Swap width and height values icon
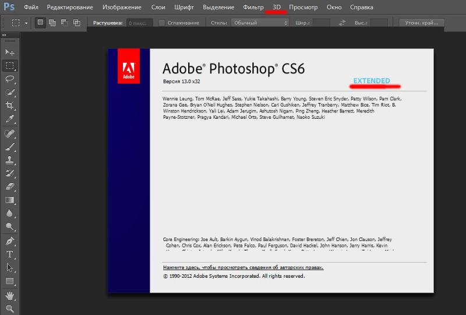Image resolution: width=466 pixels, height=315 pixels. click(x=342, y=23)
